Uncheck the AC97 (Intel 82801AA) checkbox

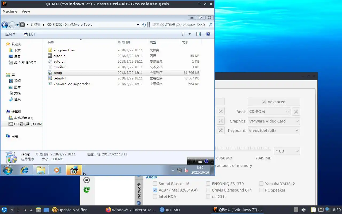tap(155, 190)
